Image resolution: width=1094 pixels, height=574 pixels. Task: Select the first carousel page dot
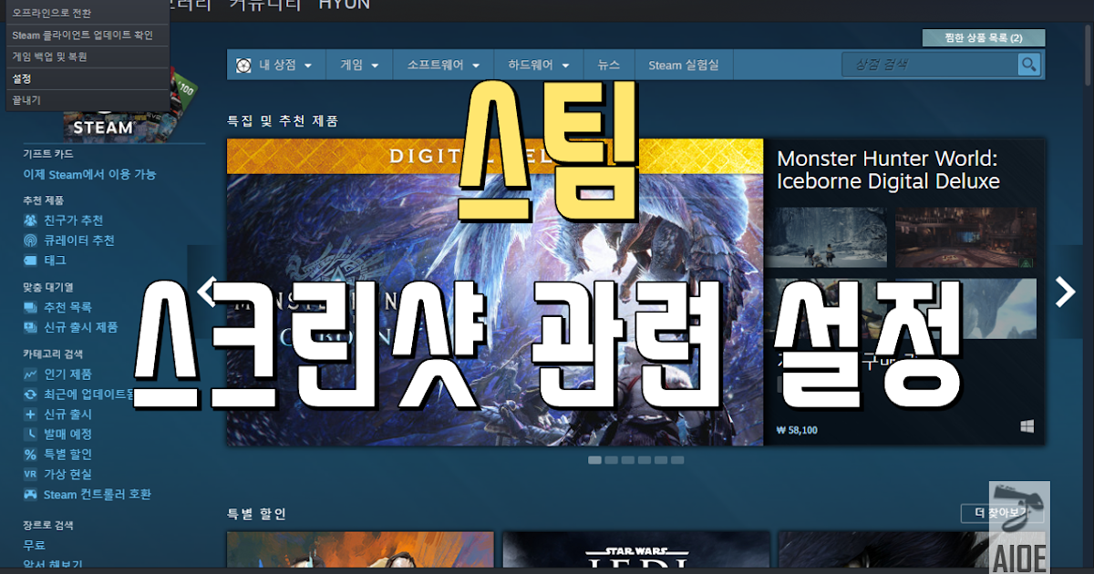click(x=594, y=460)
